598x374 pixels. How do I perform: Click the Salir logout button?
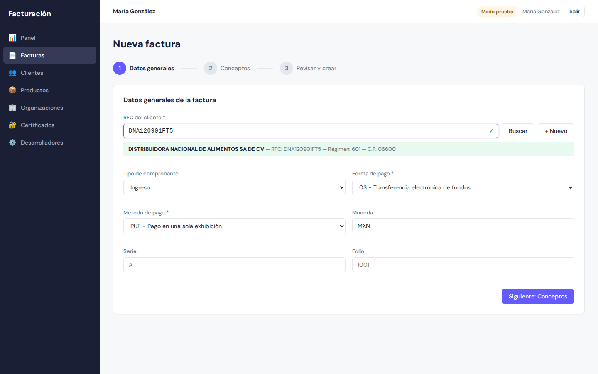click(574, 12)
